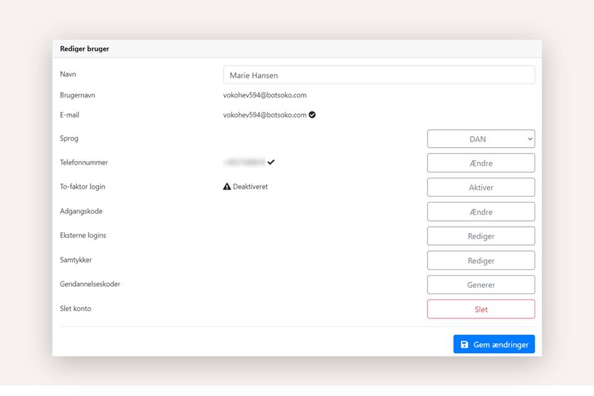Delete the account with the red Slet button

point(481,309)
